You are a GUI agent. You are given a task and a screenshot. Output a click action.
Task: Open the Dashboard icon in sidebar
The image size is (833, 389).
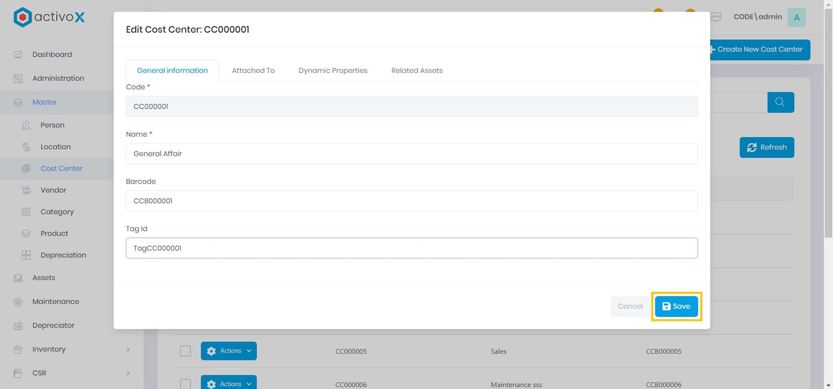coord(18,55)
